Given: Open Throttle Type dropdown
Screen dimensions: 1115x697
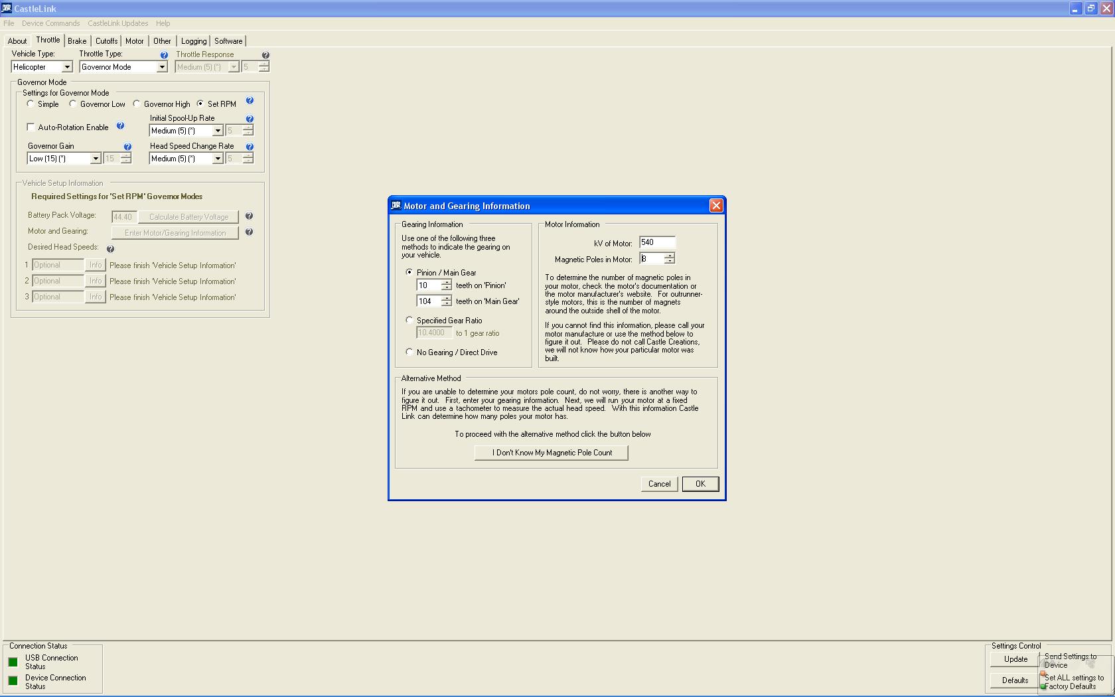Looking at the screenshot, I should coord(162,67).
